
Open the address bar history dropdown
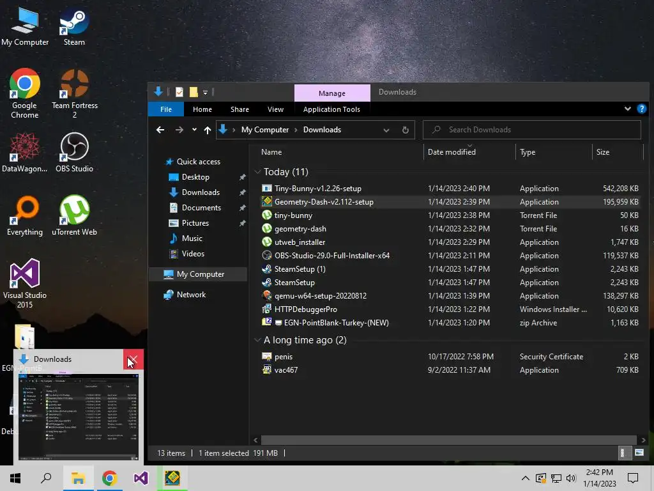pyautogui.click(x=386, y=130)
